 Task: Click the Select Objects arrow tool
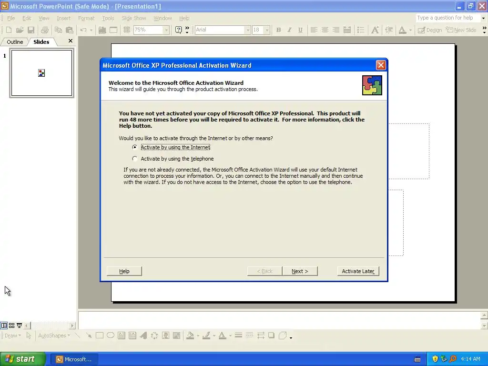(29, 335)
